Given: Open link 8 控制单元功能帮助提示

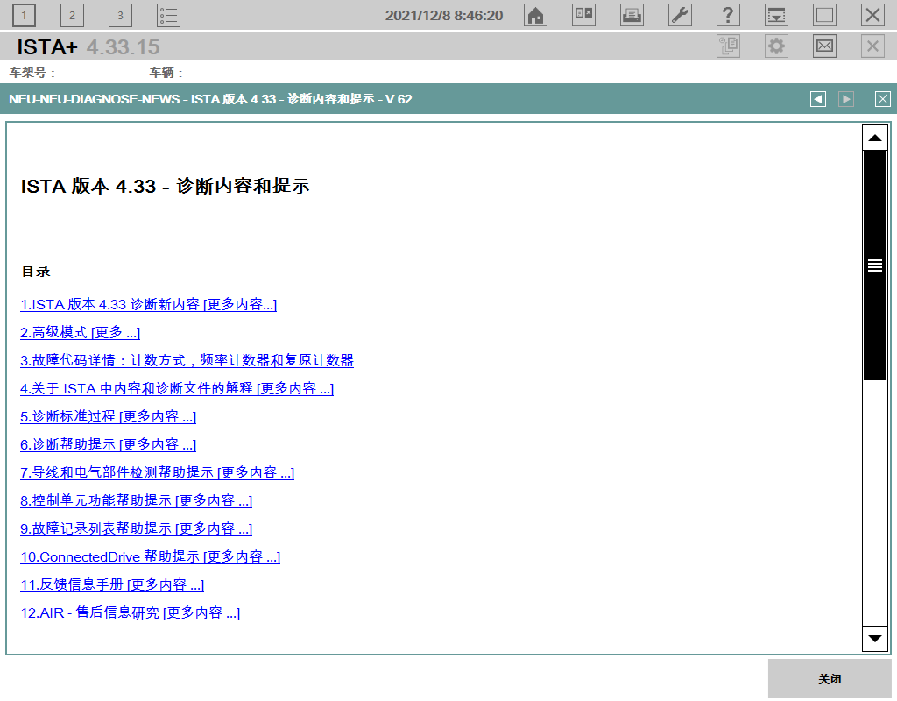Looking at the screenshot, I should 136,500.
